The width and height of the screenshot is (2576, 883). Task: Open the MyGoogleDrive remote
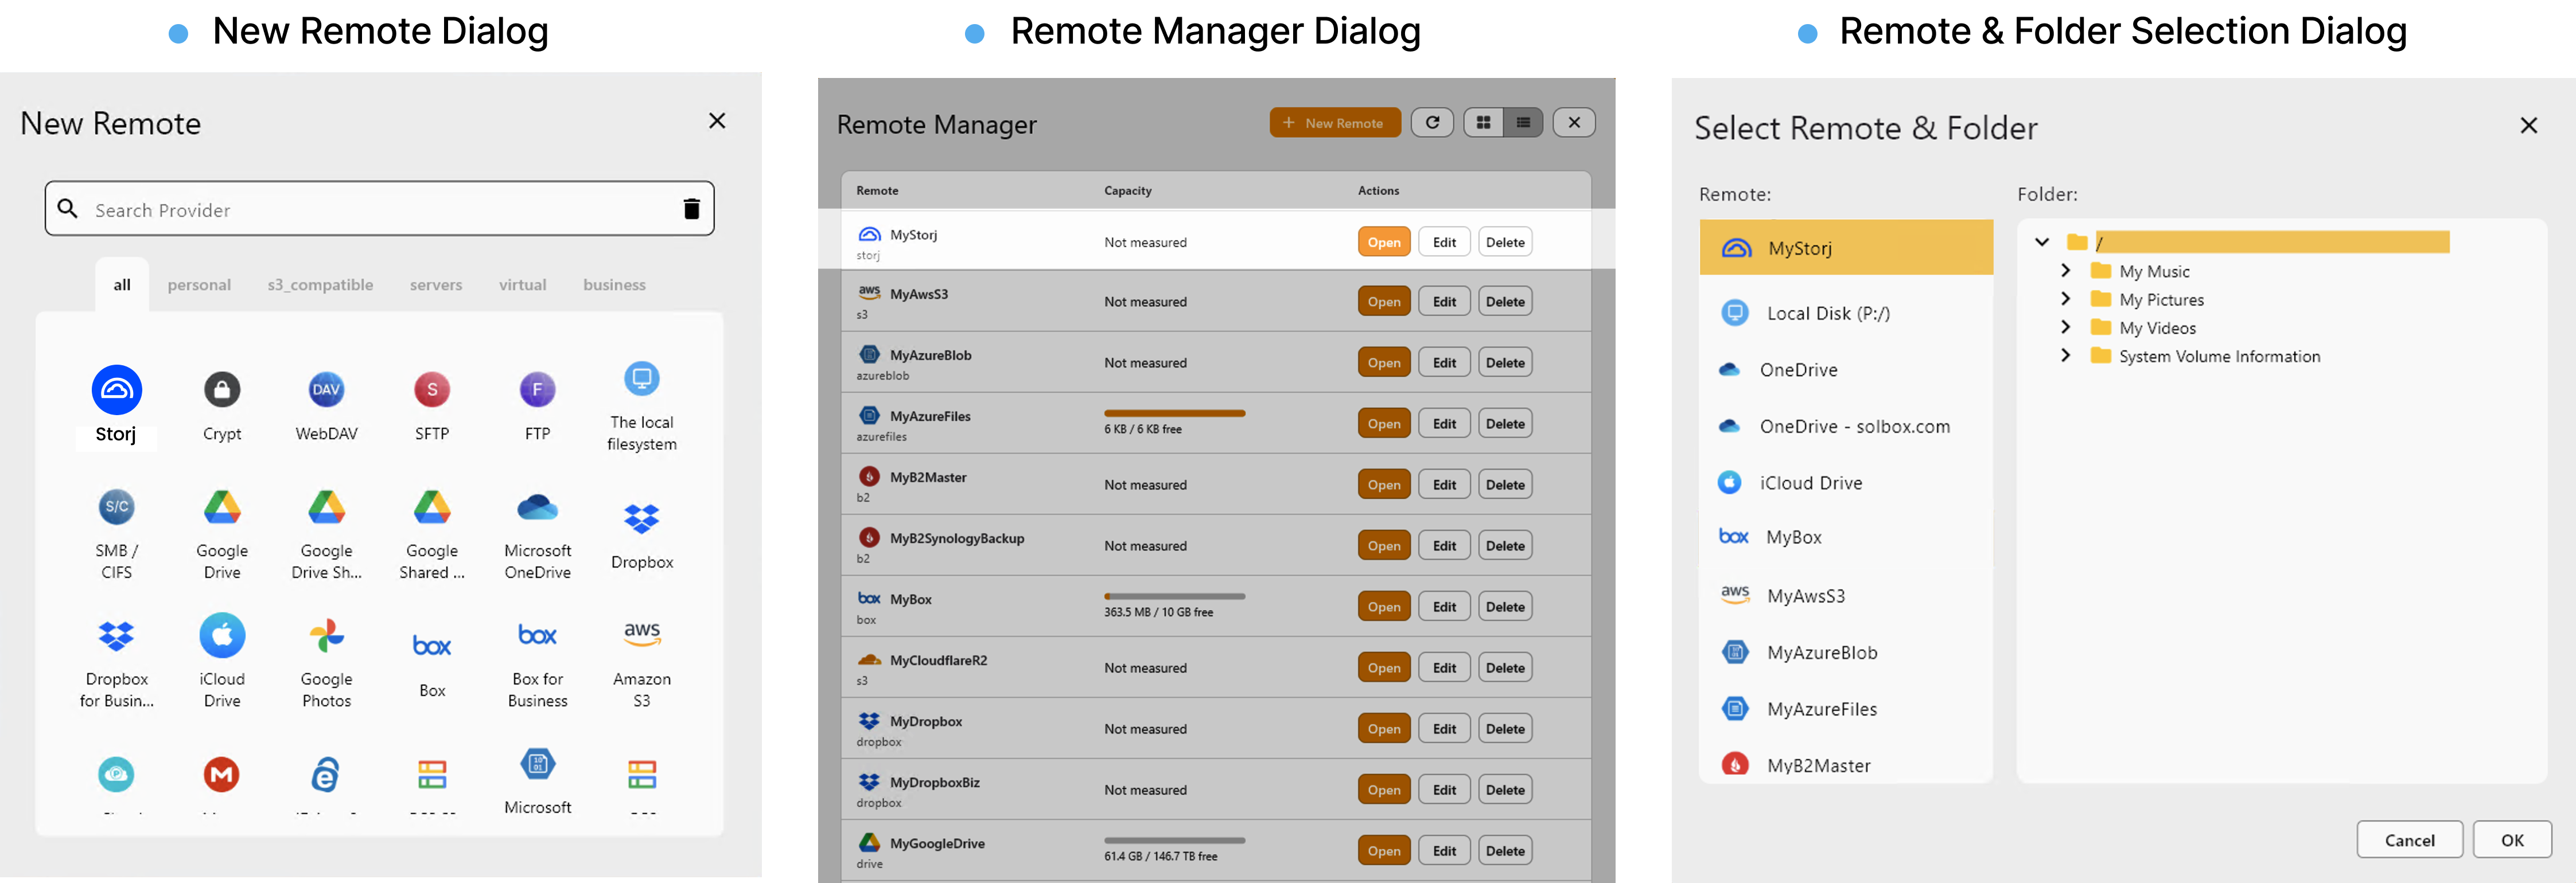coord(1383,850)
